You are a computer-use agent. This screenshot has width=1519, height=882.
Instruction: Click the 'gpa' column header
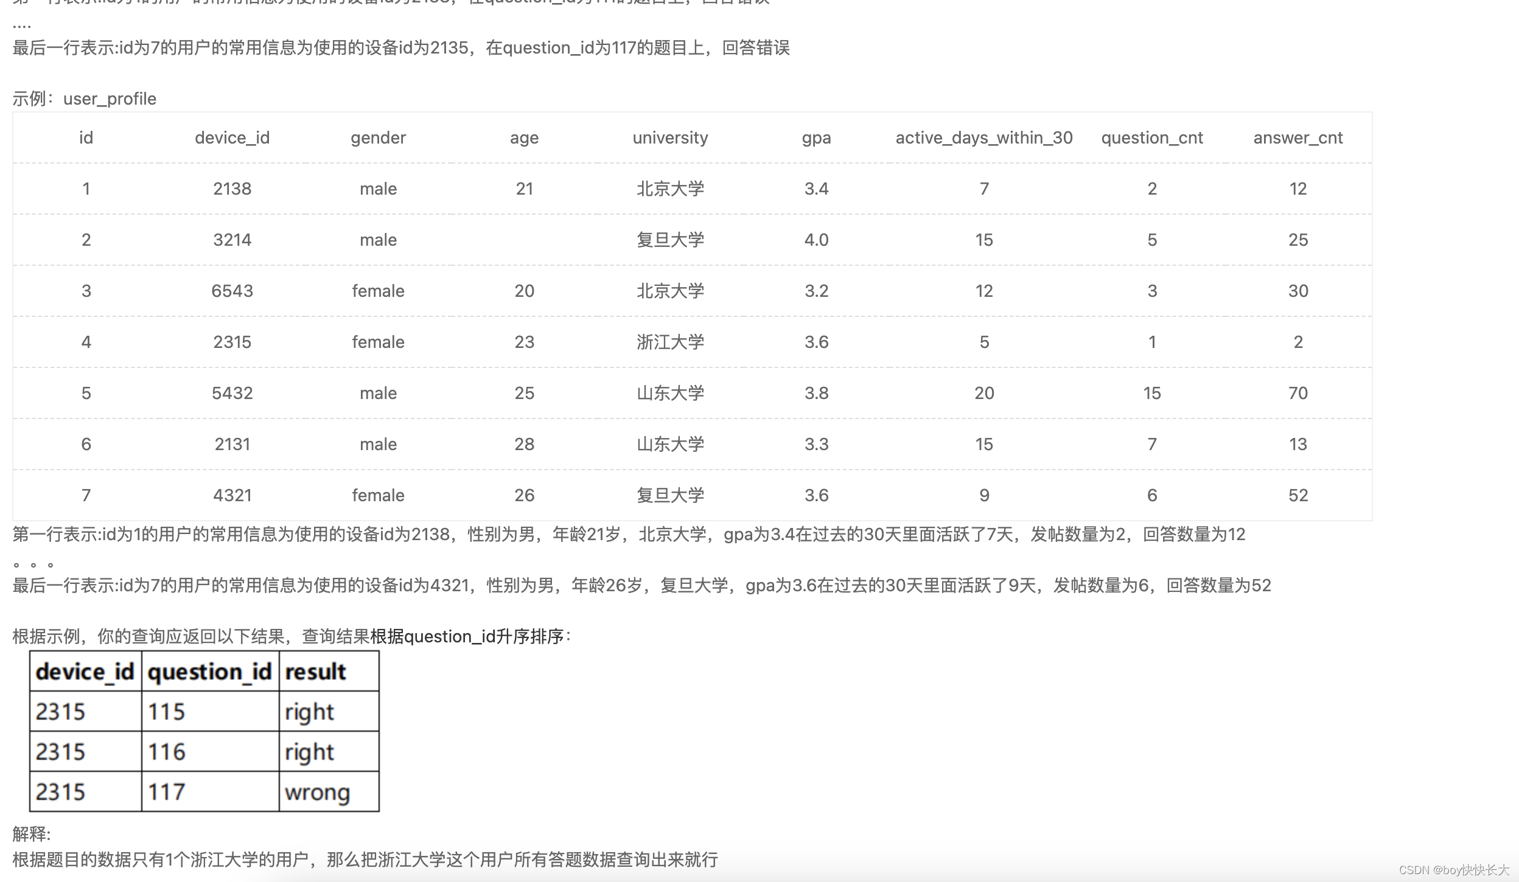pos(816,138)
